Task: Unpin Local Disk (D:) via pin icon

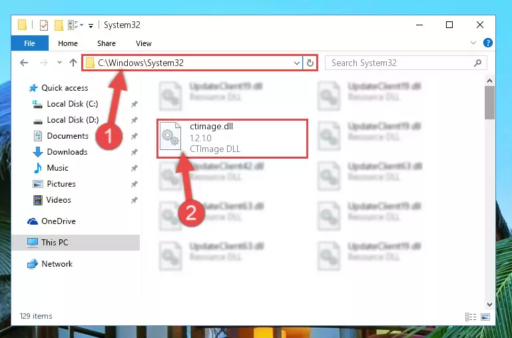Action: (x=134, y=120)
